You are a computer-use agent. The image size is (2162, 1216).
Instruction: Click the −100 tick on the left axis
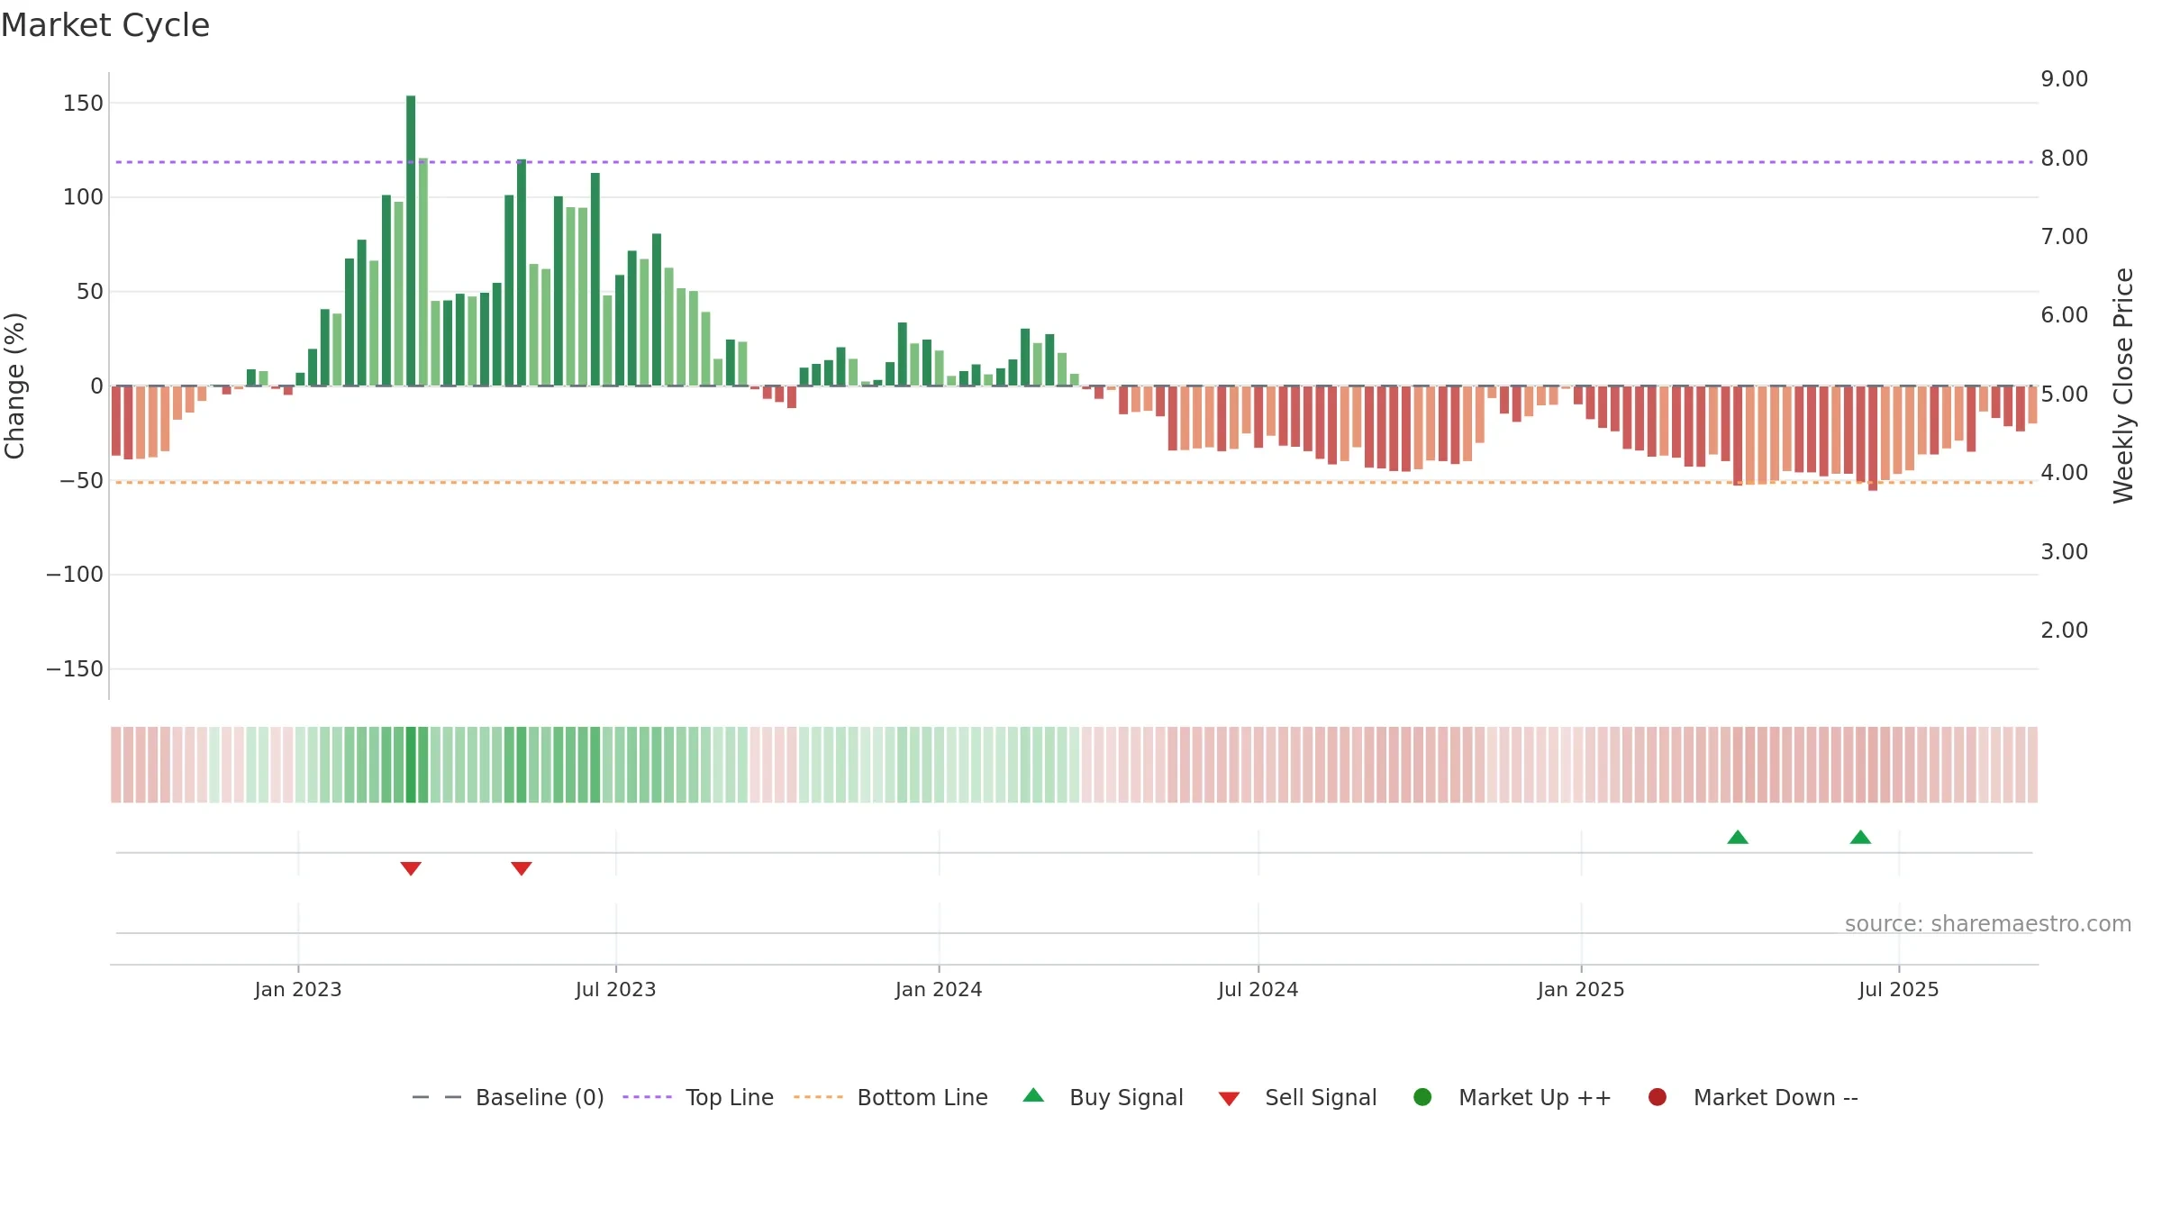click(75, 574)
